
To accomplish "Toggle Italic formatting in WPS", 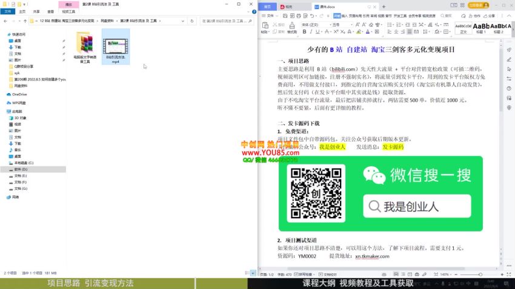I will 311,32.
